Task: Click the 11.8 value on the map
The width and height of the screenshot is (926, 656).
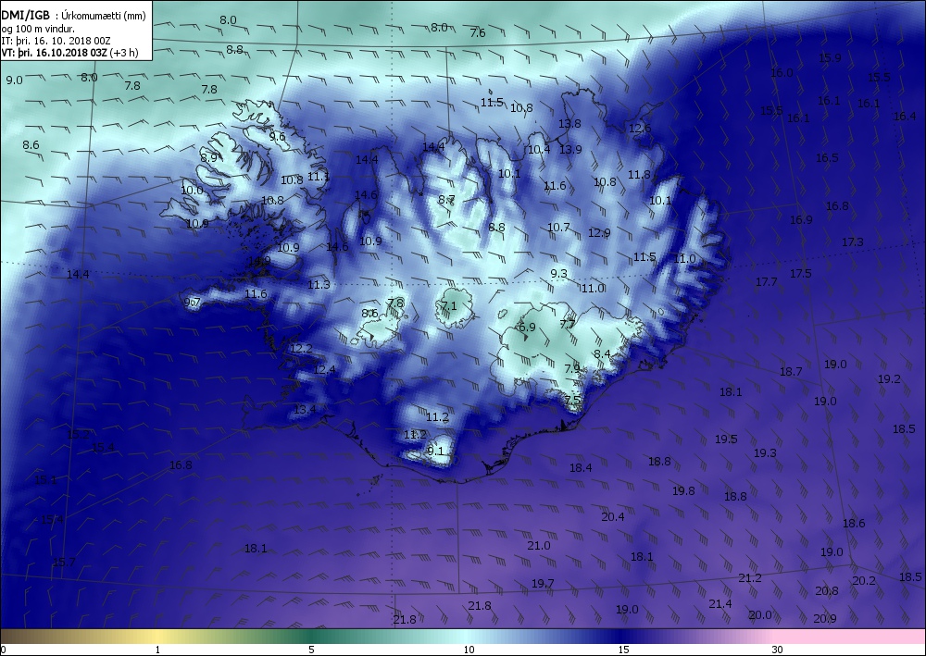Action: pos(639,175)
